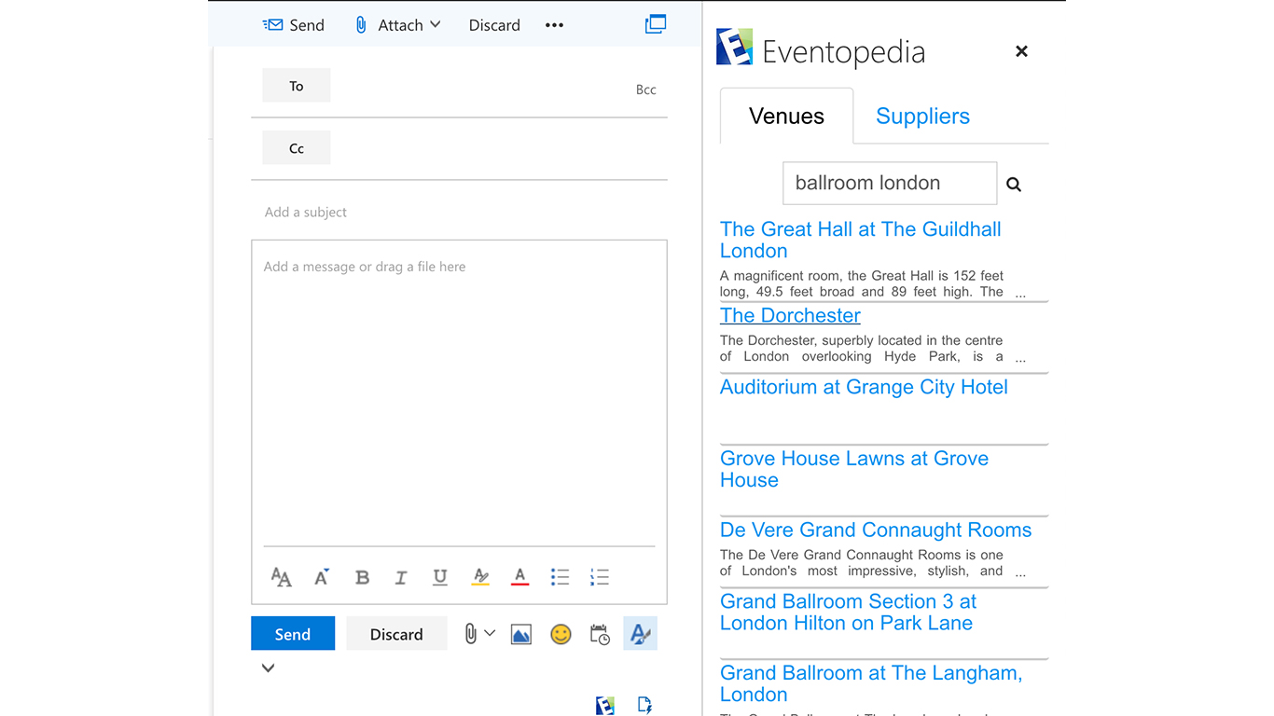Insert a bulleted list
This screenshot has width=1274, height=716.
[560, 577]
